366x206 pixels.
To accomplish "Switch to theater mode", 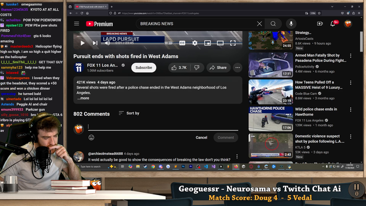I will (220, 43).
